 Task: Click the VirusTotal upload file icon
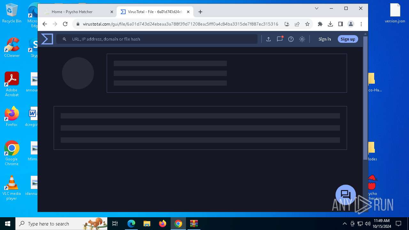[x=268, y=39]
